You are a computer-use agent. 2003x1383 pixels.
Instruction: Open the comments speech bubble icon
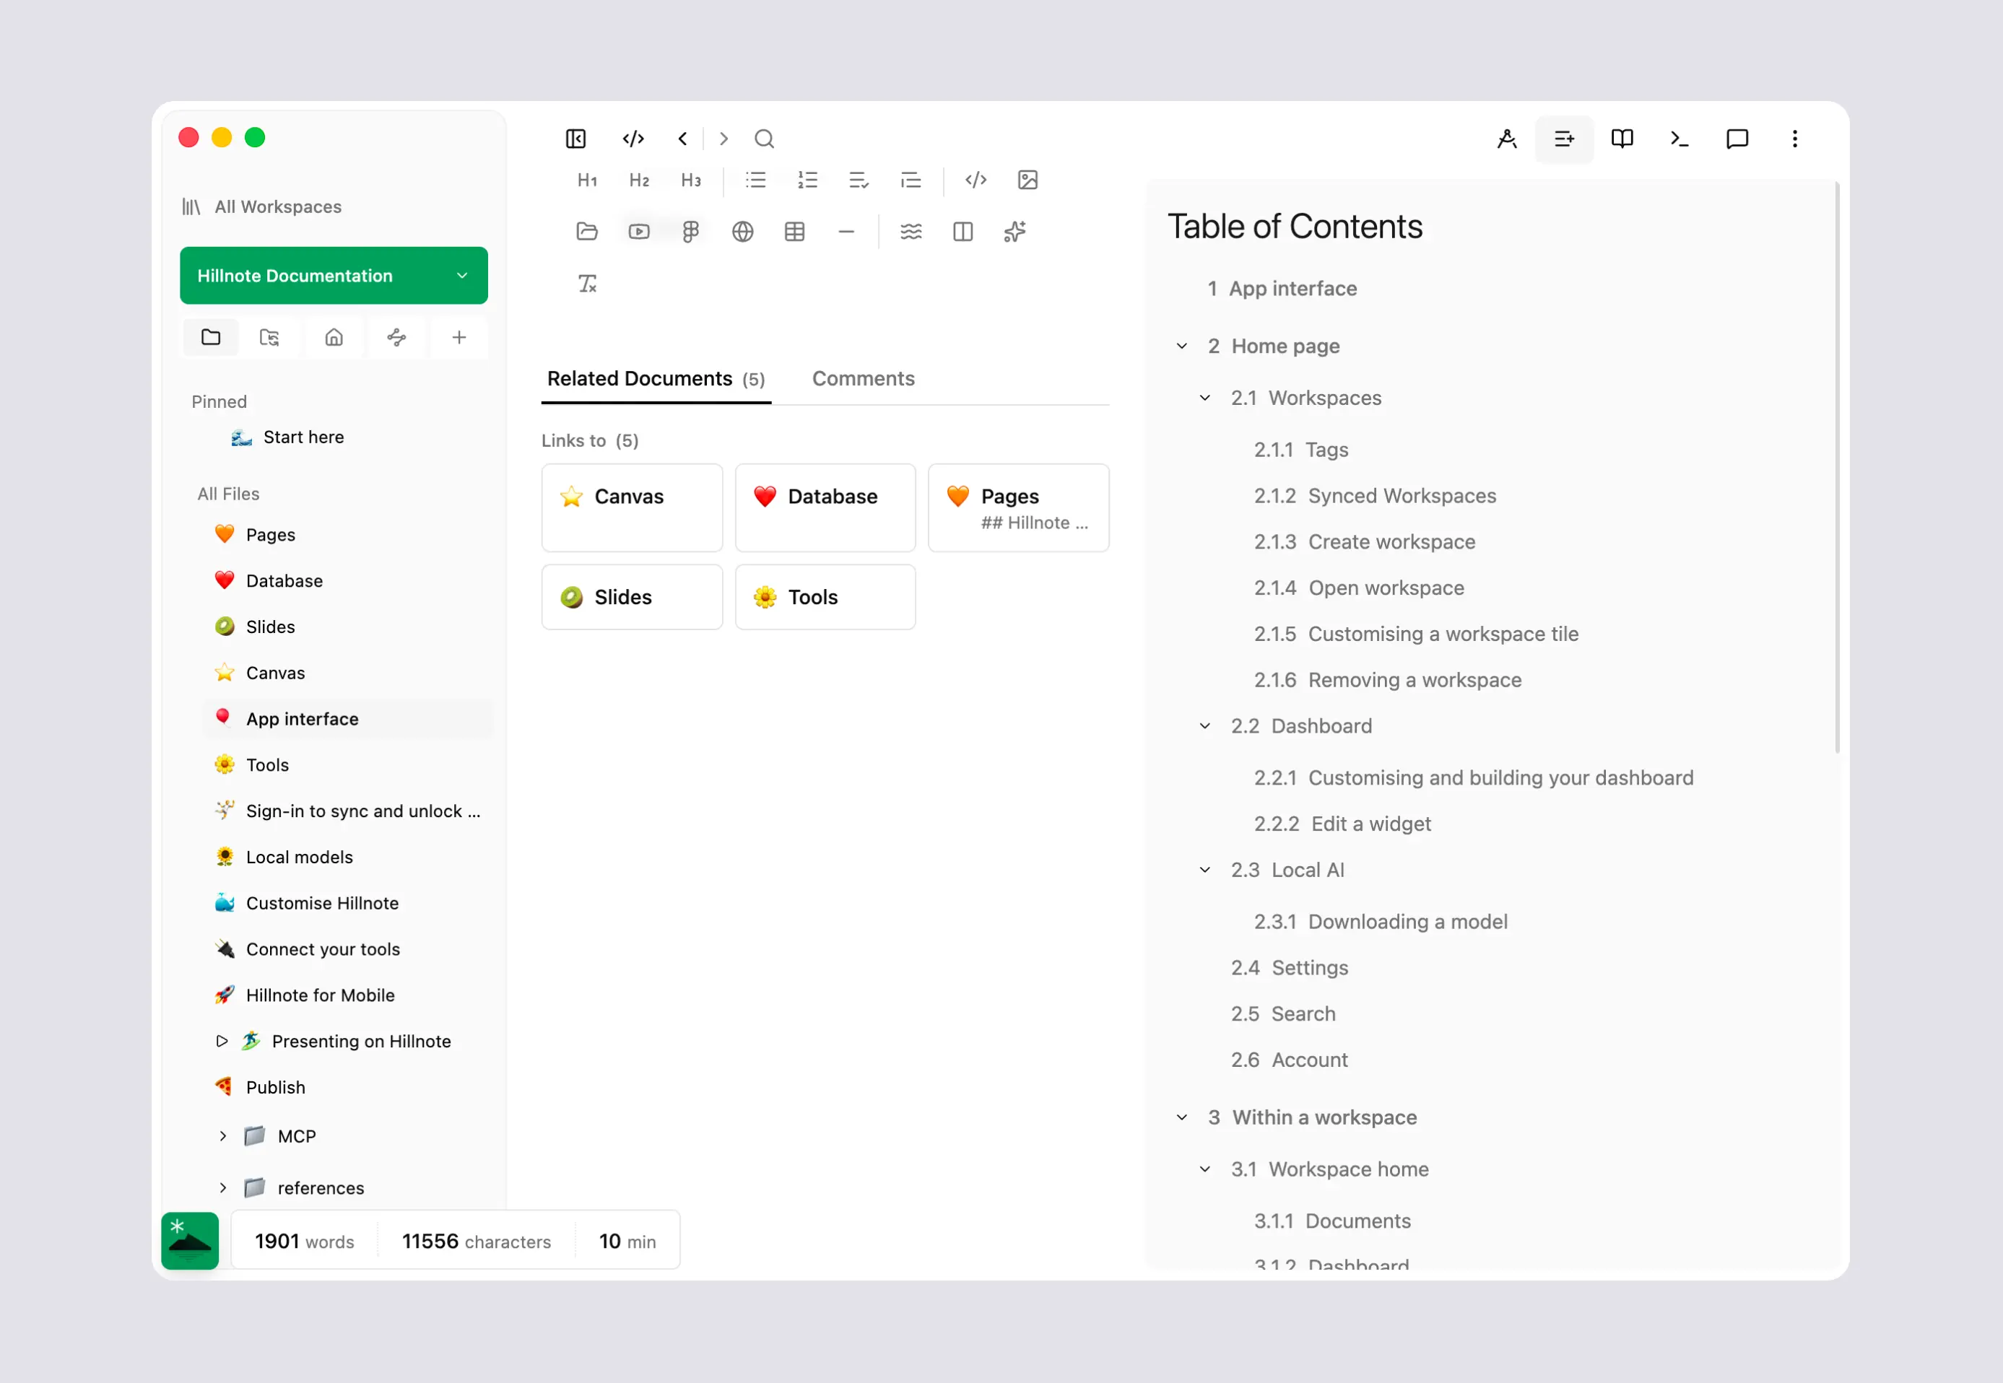[1737, 139]
